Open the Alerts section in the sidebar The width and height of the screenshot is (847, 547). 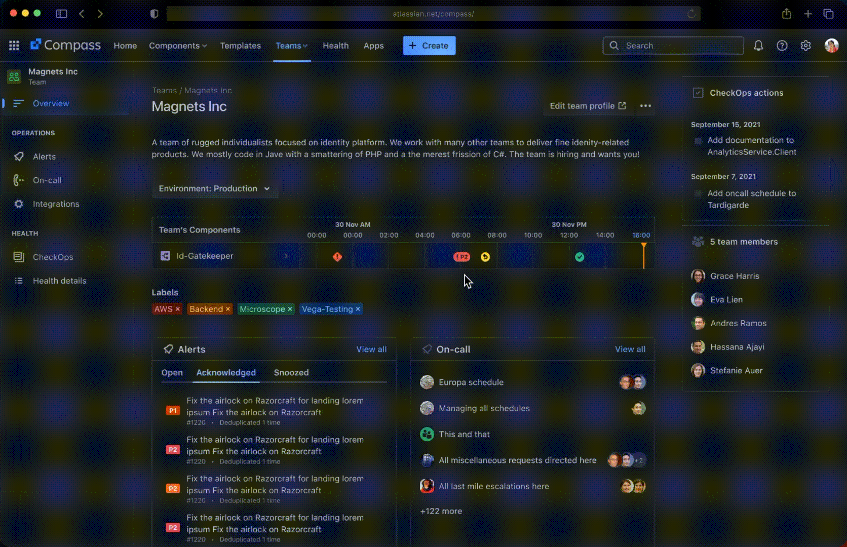pos(44,157)
